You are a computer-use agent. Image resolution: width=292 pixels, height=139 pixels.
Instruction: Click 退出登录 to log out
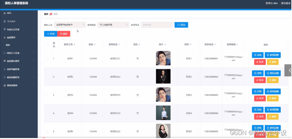(285, 3)
